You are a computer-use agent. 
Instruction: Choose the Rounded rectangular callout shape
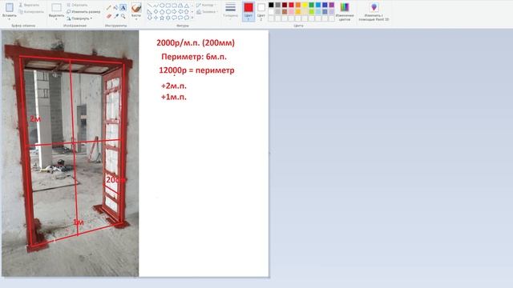(175, 18)
